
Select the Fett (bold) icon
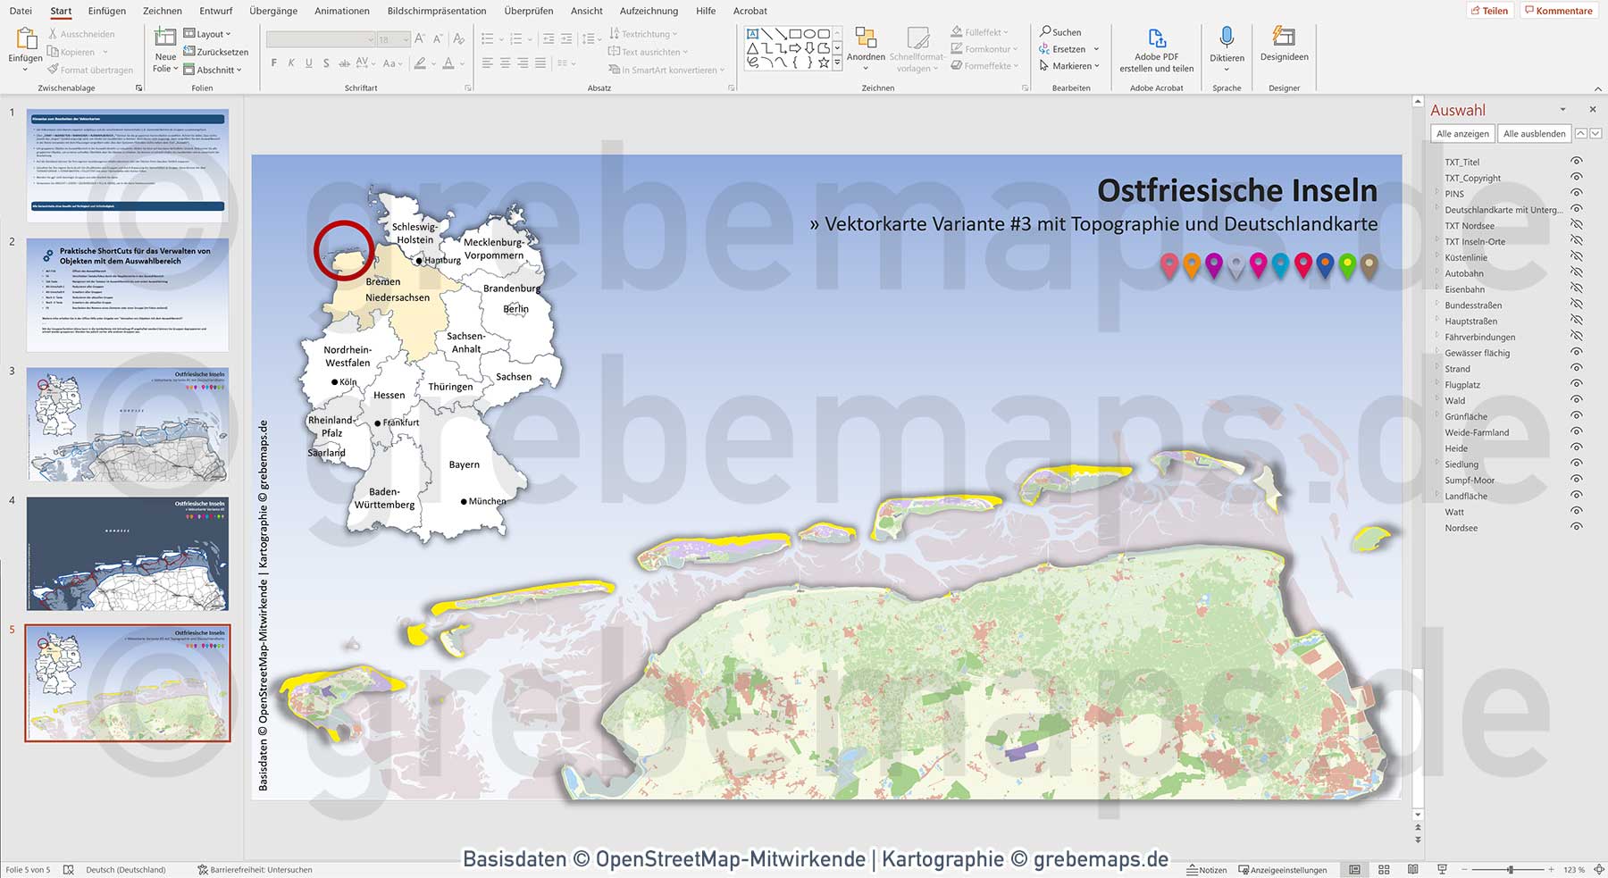(273, 63)
